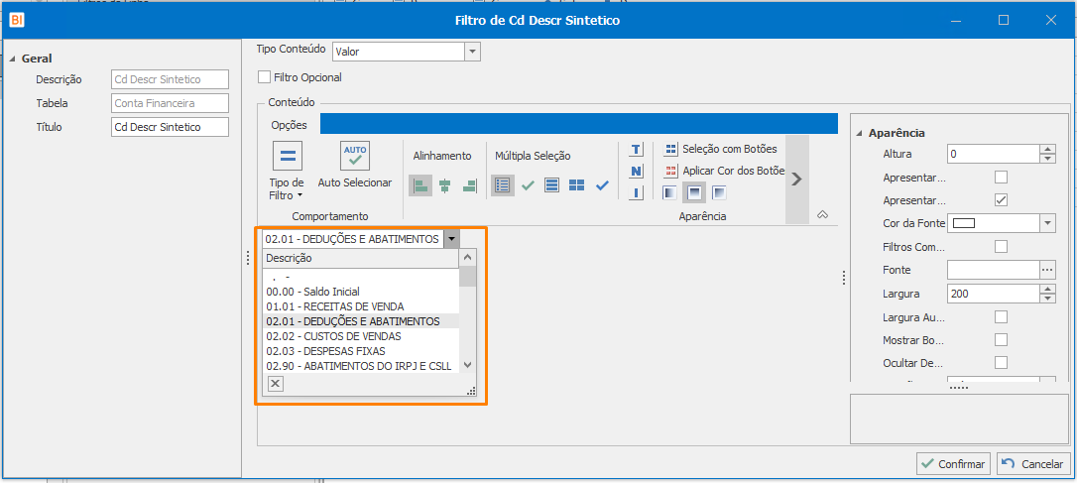
Task: Toggle the Largura Au... checkbox
Action: coord(1001,316)
